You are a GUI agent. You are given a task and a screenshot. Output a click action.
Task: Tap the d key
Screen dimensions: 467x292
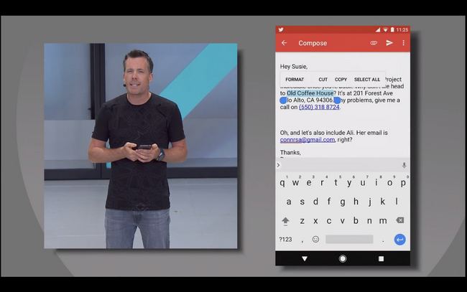tap(315, 202)
